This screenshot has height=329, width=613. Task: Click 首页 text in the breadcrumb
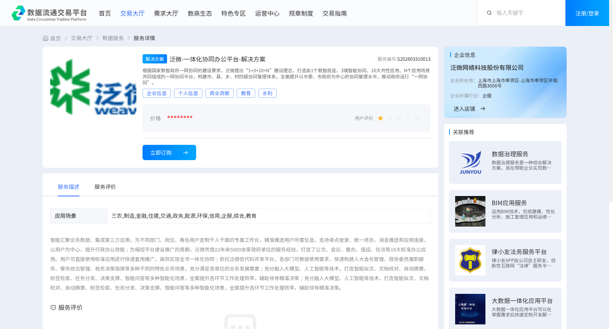click(56, 38)
